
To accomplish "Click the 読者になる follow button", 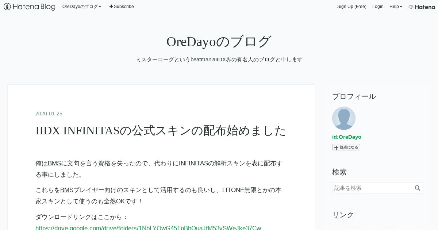I will (x=346, y=147).
